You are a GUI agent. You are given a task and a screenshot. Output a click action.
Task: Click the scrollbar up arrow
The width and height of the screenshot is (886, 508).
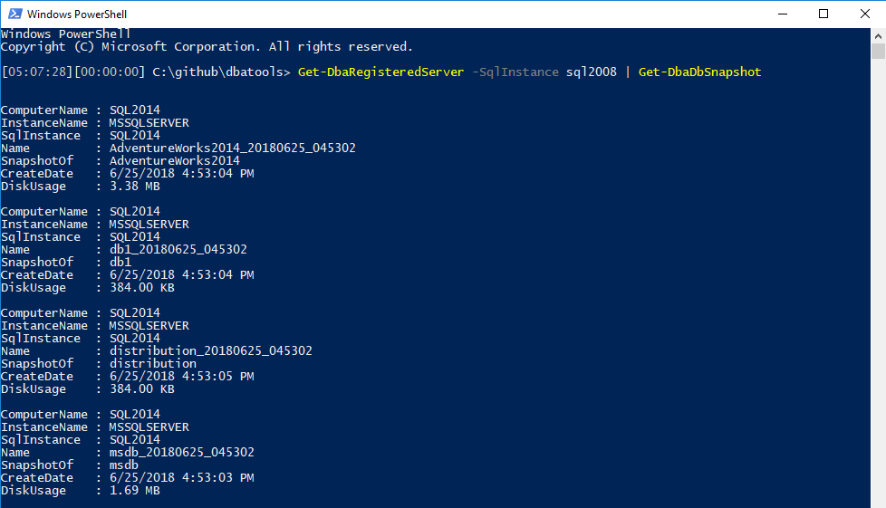coord(878,34)
